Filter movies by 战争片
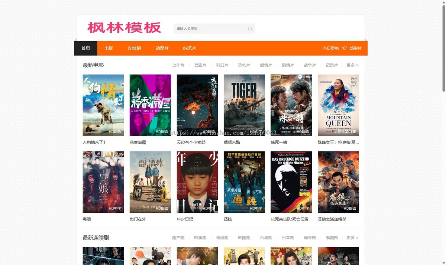 coord(310,65)
